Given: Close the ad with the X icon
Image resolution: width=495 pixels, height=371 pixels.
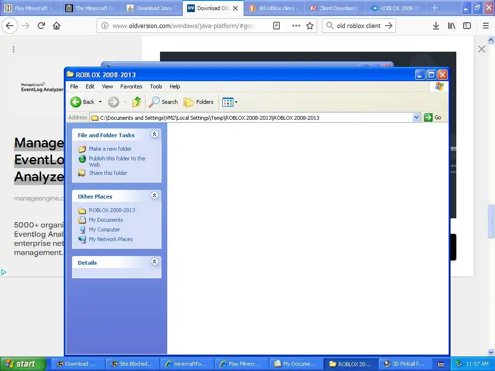Looking at the screenshot, I should pos(481,49).
